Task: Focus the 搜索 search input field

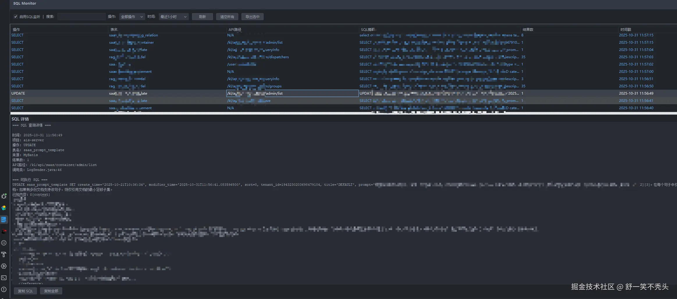Action: 81,17
